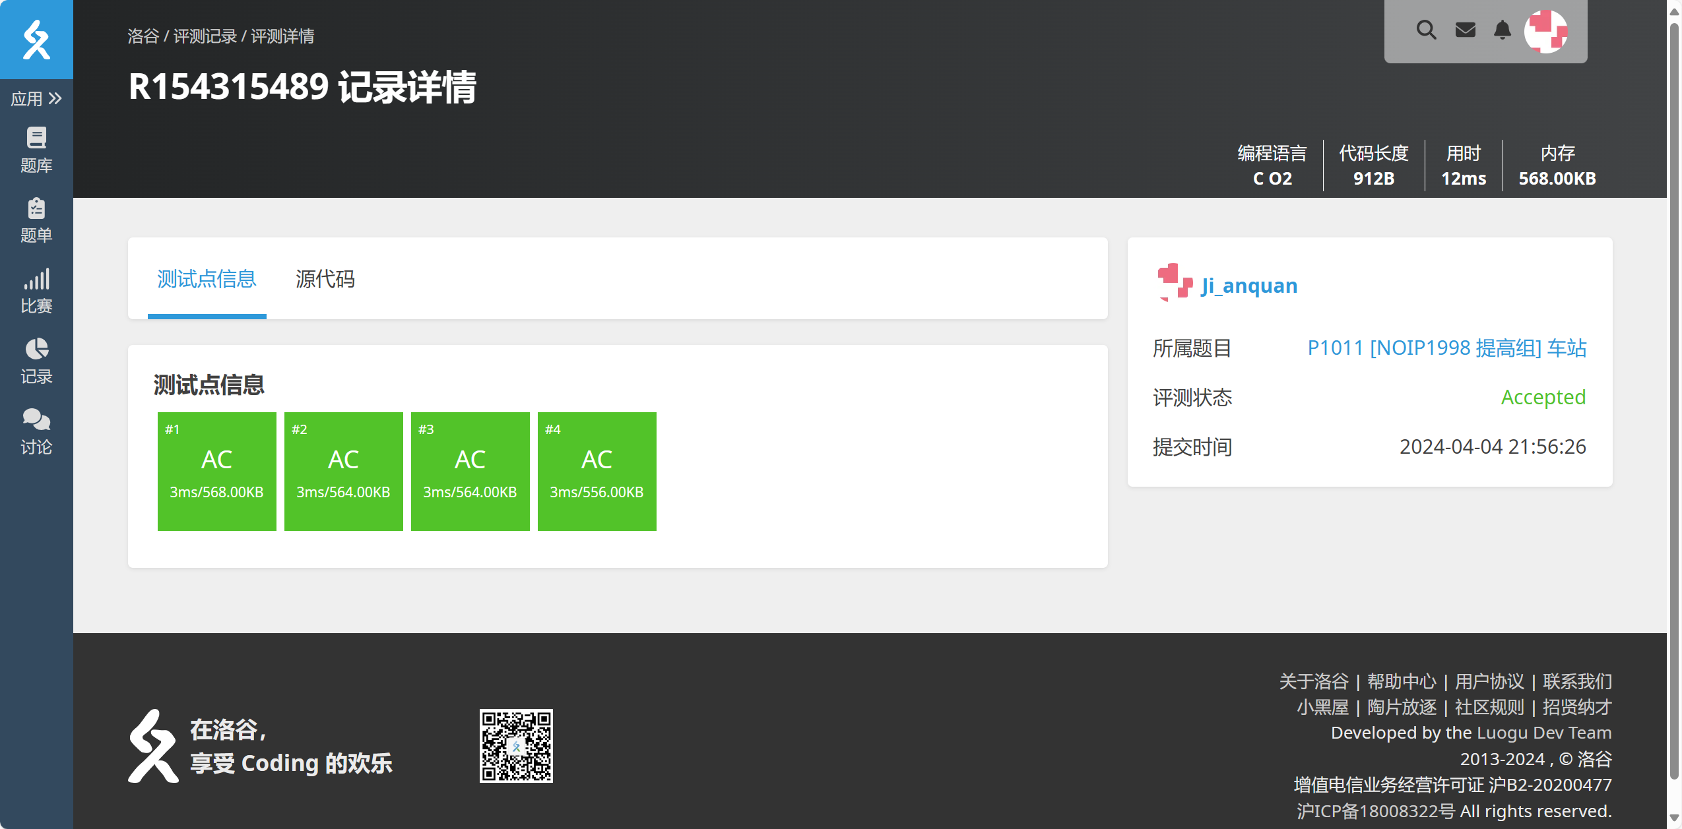Click the 评测记录 breadcrumb link
The width and height of the screenshot is (1682, 829).
pos(205,36)
